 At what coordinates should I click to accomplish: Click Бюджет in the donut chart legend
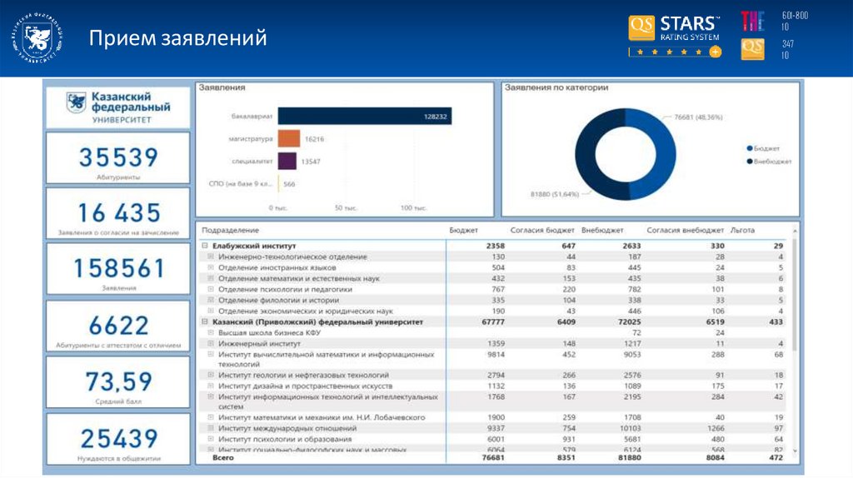(x=763, y=148)
